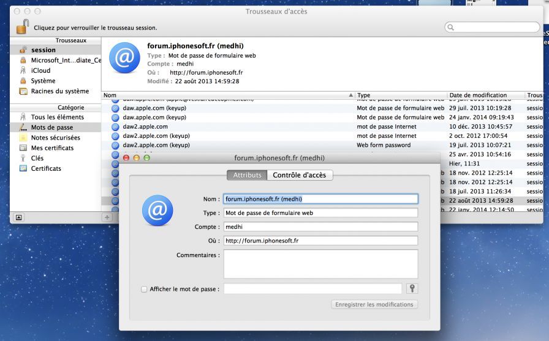Screen dimensions: 549x341
Task: Open the Système keychain
Action: 43,81
